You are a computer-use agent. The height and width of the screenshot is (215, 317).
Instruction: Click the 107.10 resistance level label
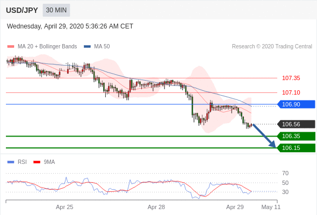pyautogui.click(x=291, y=92)
